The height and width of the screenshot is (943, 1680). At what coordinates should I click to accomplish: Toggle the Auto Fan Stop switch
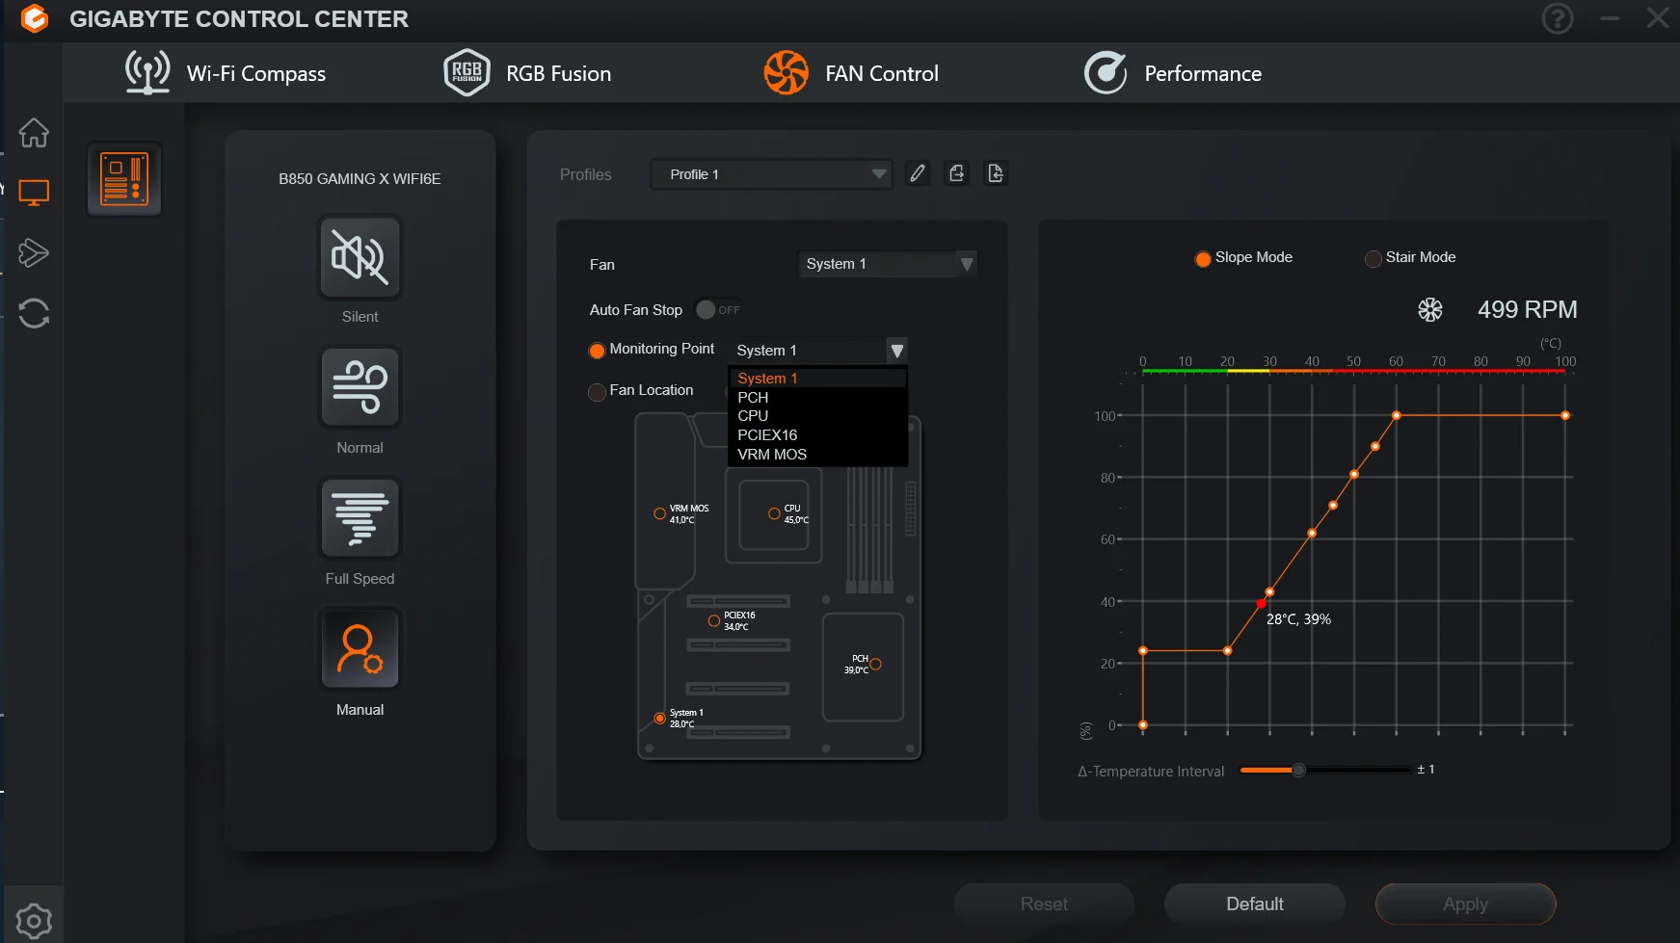point(718,309)
